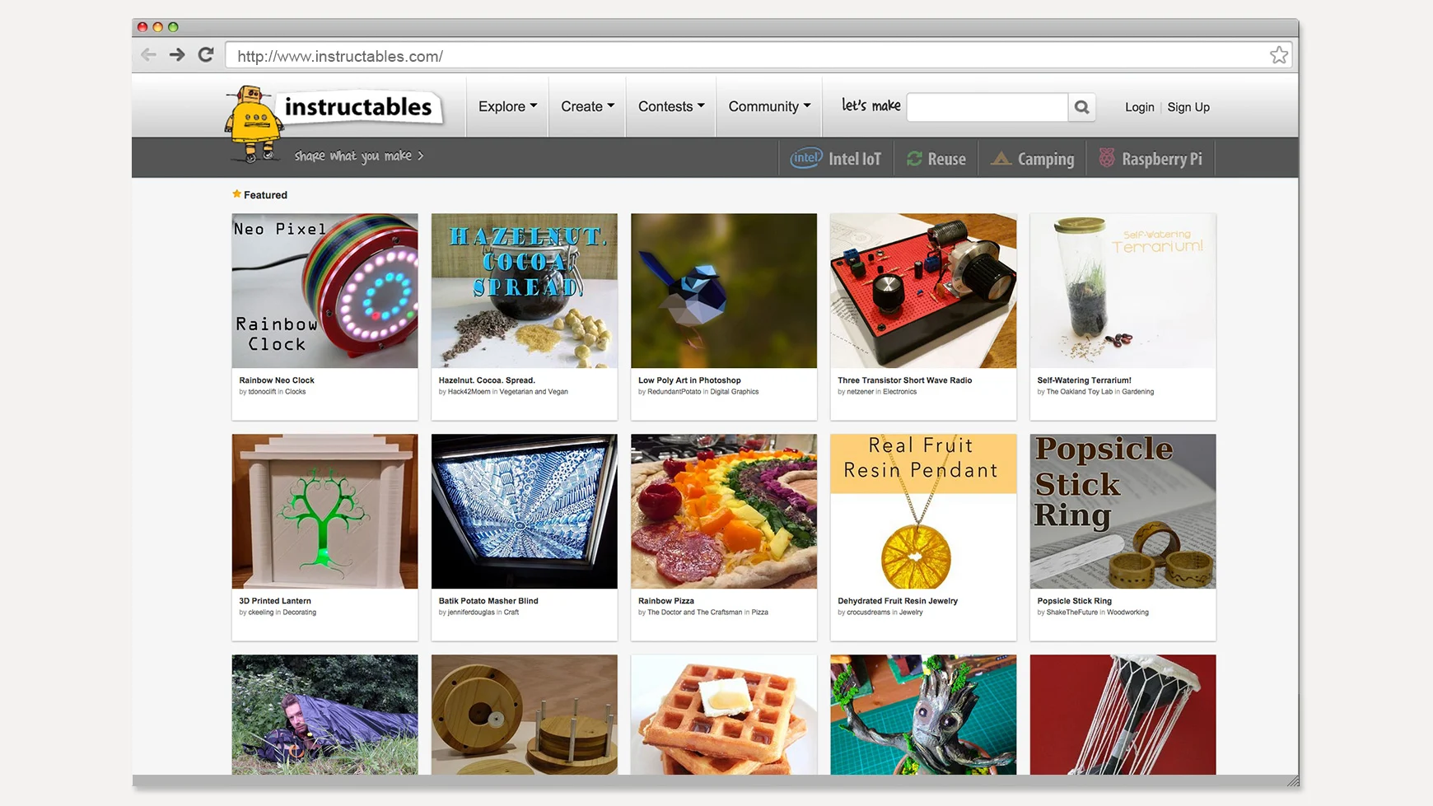The height and width of the screenshot is (806, 1433).
Task: Go back using the browser back arrow
Action: click(148, 55)
